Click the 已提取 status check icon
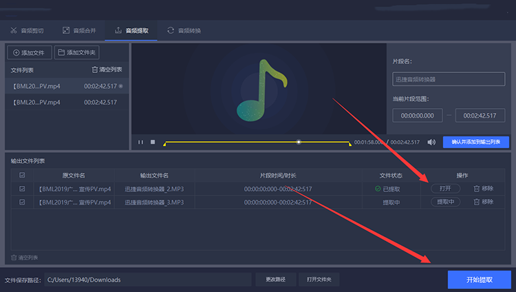The image size is (516, 292). coord(378,189)
